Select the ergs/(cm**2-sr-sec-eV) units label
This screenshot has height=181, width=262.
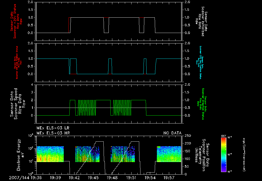244,154
